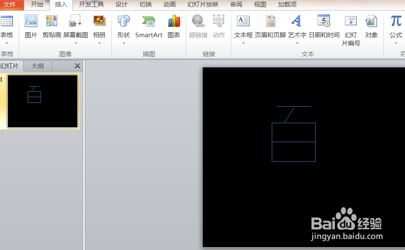Open the 切换 transitions tab
The height and width of the screenshot is (250, 405).
pos(146,5)
